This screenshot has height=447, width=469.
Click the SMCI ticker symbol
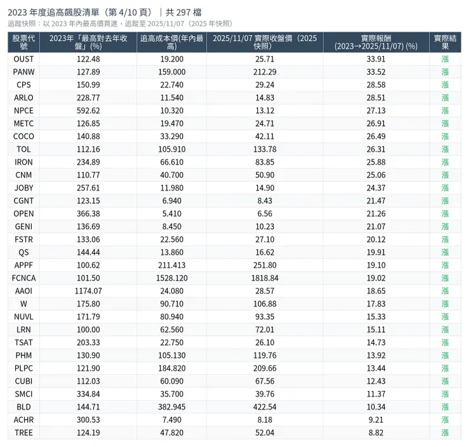coord(23,394)
